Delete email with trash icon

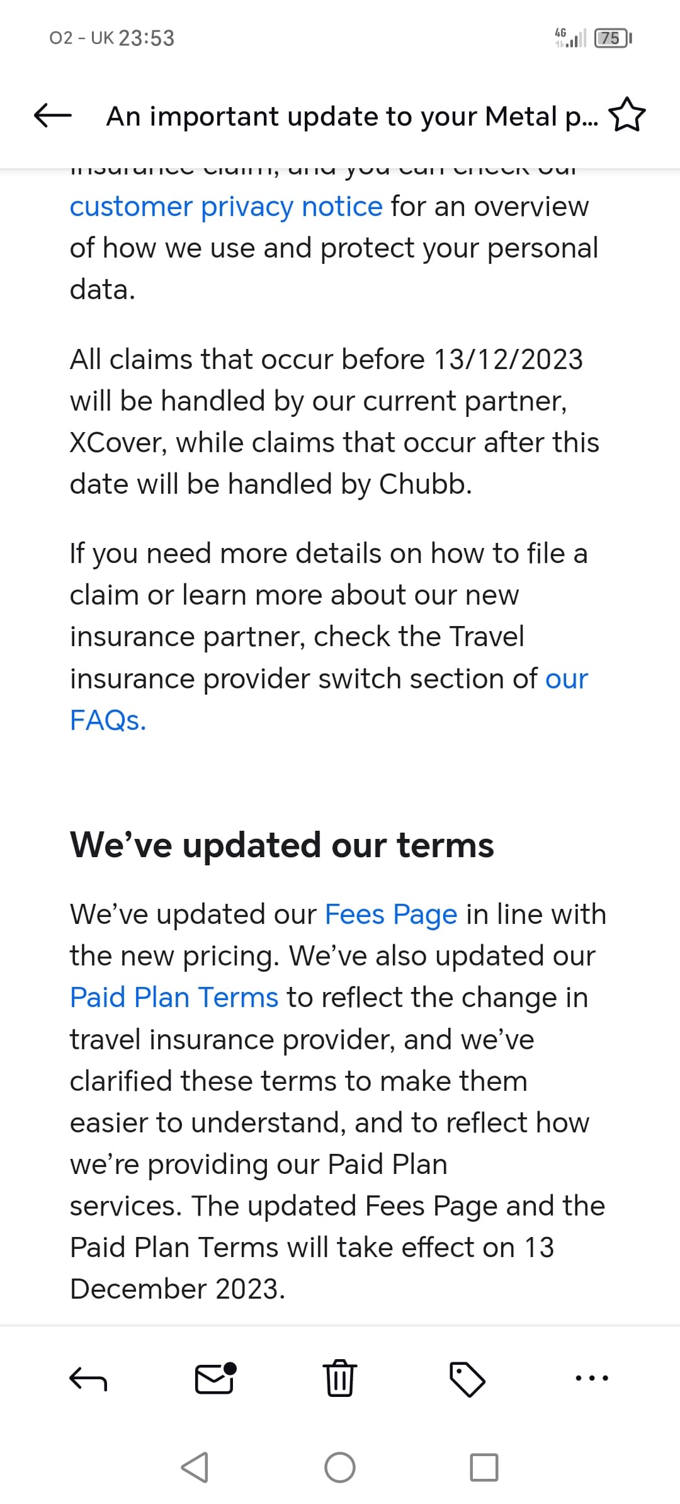[x=340, y=1378]
